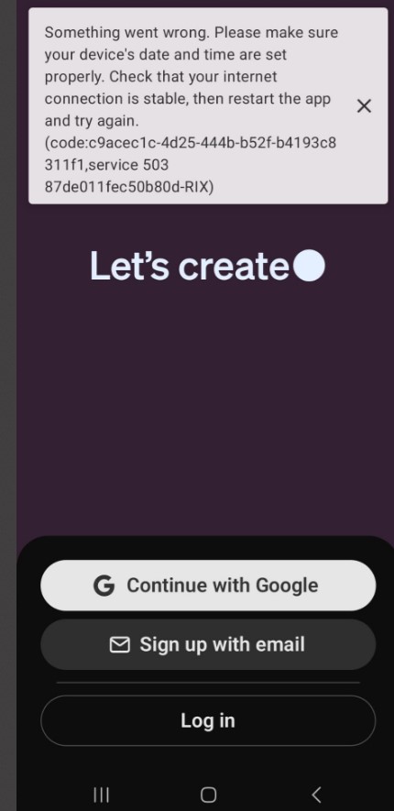
Task: Choose Sign up with email
Action: click(x=208, y=644)
